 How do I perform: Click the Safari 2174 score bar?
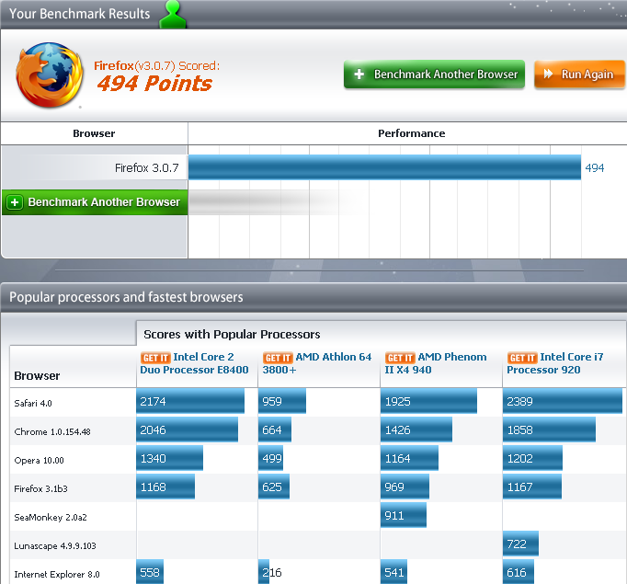click(x=190, y=401)
